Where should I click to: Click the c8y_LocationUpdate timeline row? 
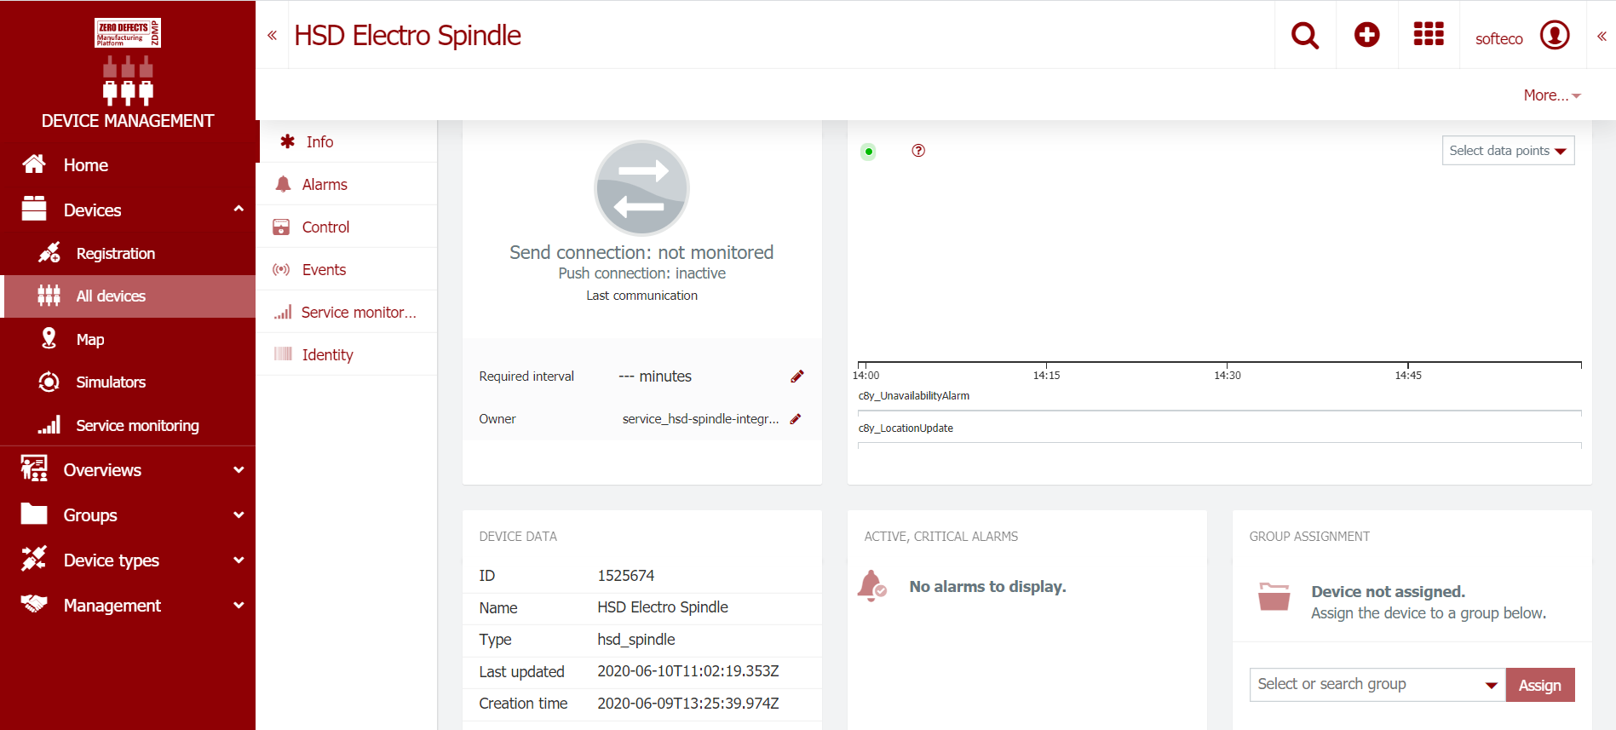point(1219,434)
